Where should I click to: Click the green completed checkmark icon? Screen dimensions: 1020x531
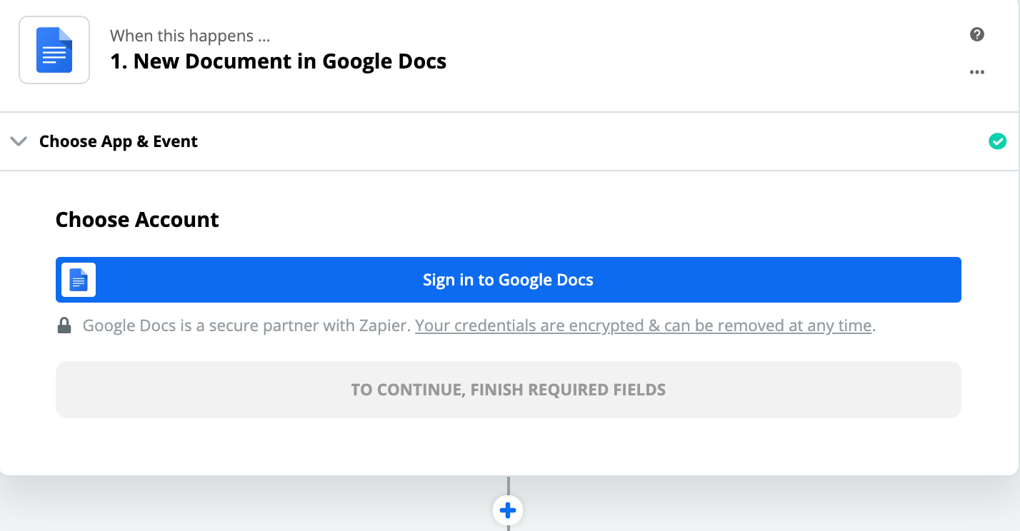[x=997, y=141]
